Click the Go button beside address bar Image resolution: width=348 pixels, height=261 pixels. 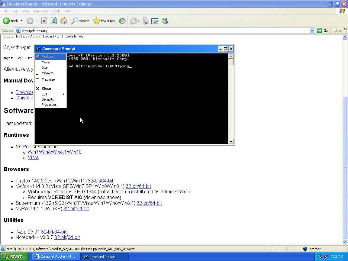click(x=323, y=31)
